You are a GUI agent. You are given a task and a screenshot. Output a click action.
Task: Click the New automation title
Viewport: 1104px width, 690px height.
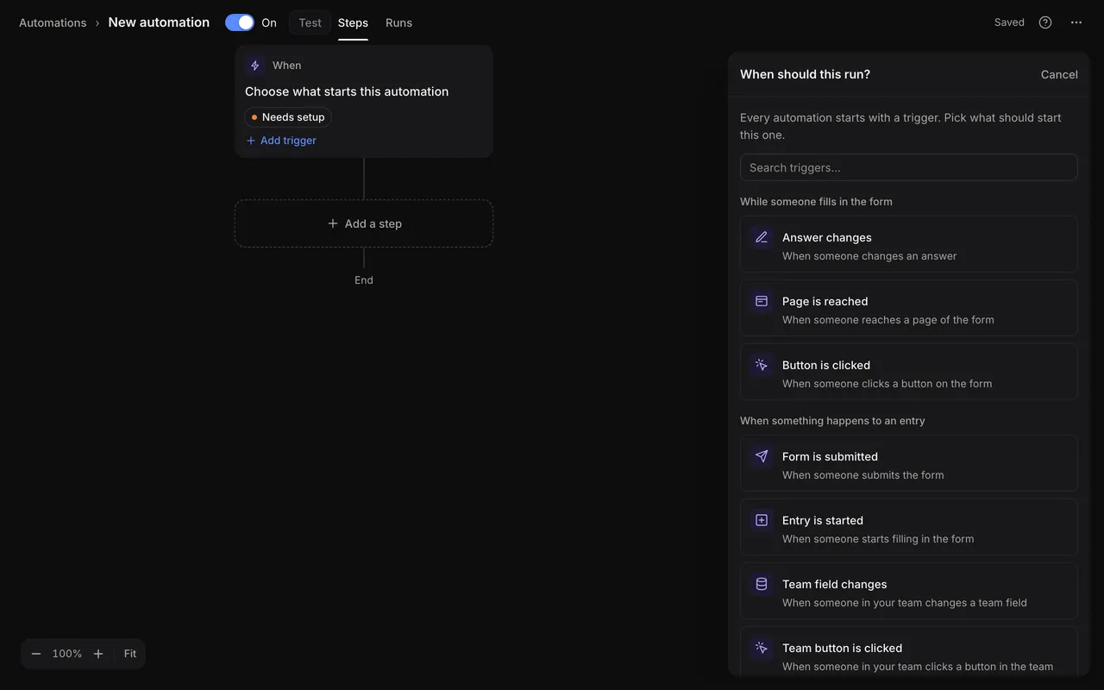159,22
